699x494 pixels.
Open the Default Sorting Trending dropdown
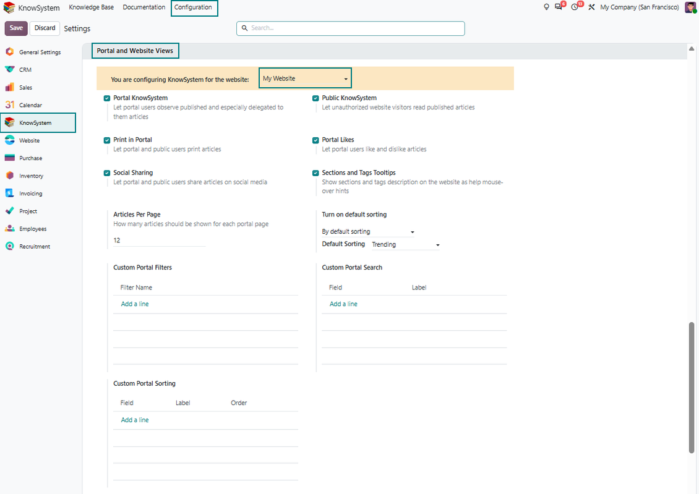pos(406,245)
